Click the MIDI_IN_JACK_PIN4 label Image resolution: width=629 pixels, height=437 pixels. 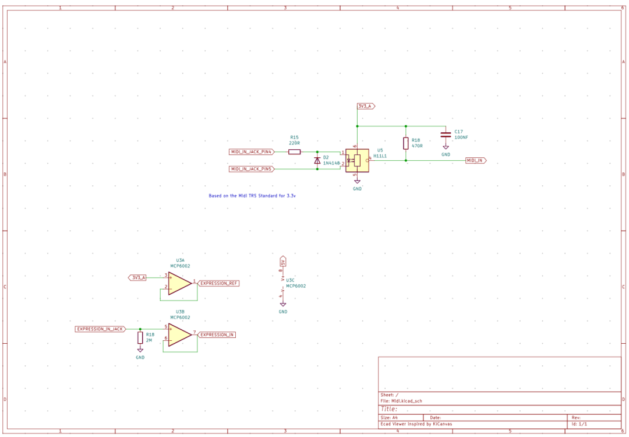pos(252,152)
